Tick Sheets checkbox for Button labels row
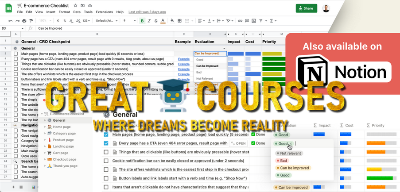The width and height of the screenshot is (400, 192). pyautogui.click(x=16, y=79)
